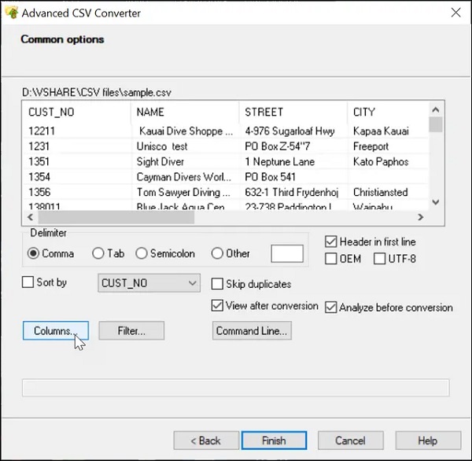Cancel the conversion wizard
The width and height of the screenshot is (472, 461).
pyautogui.click(x=351, y=441)
